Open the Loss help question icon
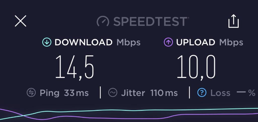The image size is (258, 122). (202, 93)
